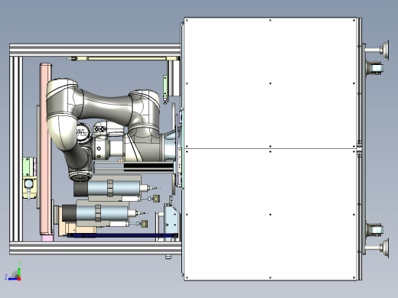Select the green bracket on the left side
The image size is (398, 298).
[28, 167]
